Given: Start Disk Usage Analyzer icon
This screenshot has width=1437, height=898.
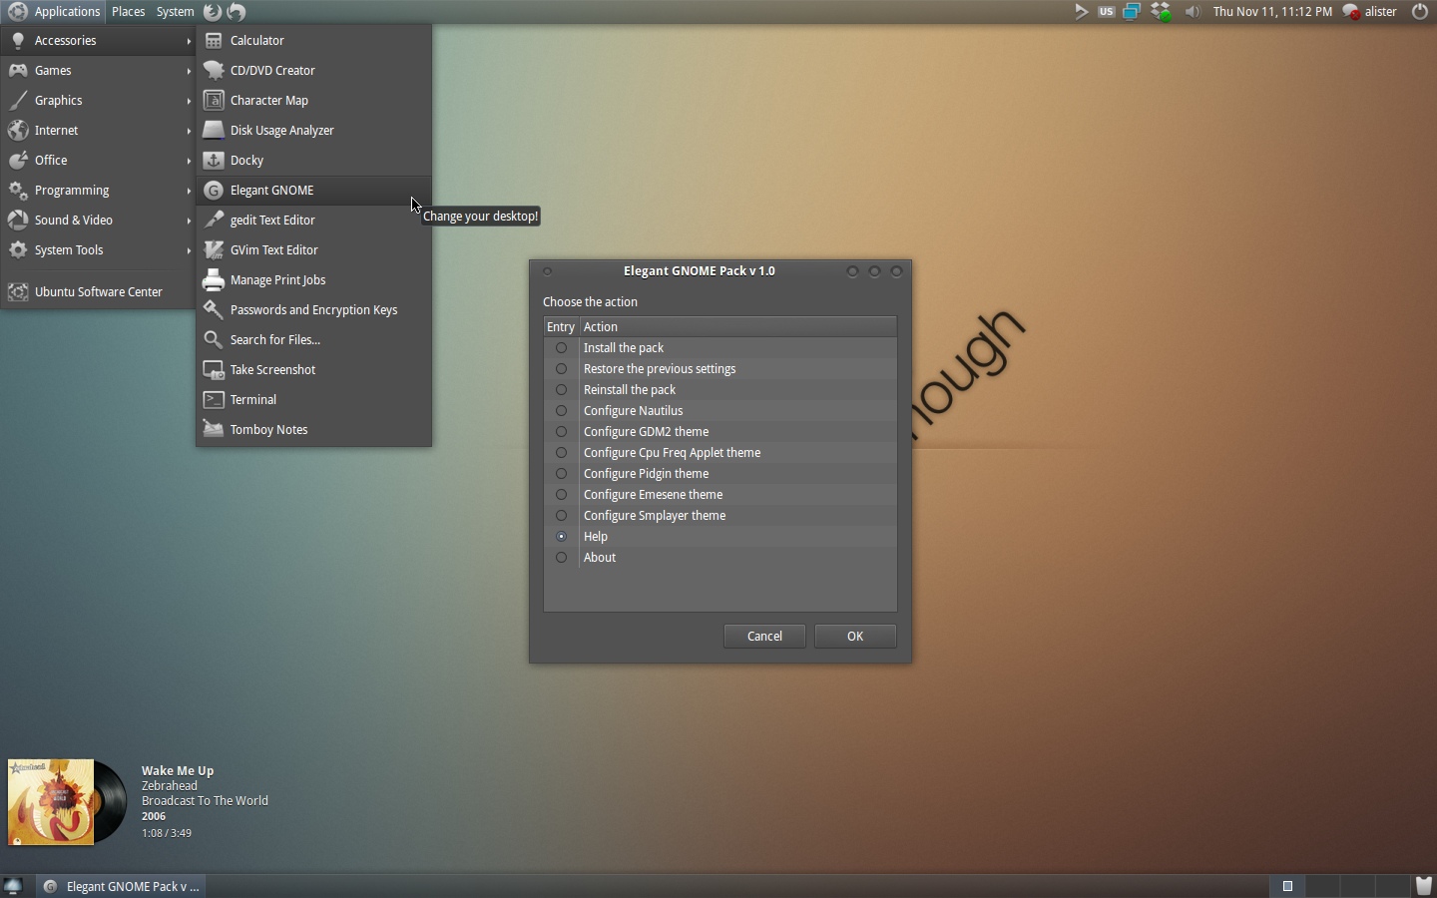Looking at the screenshot, I should [x=213, y=131].
